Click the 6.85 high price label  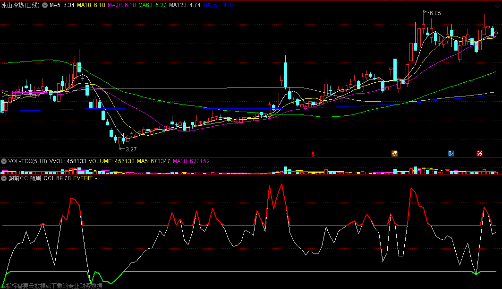(435, 13)
